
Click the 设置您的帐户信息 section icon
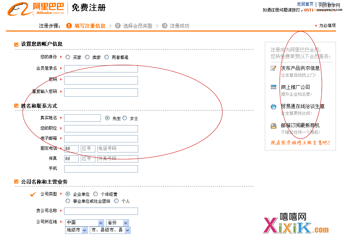(x=16, y=44)
